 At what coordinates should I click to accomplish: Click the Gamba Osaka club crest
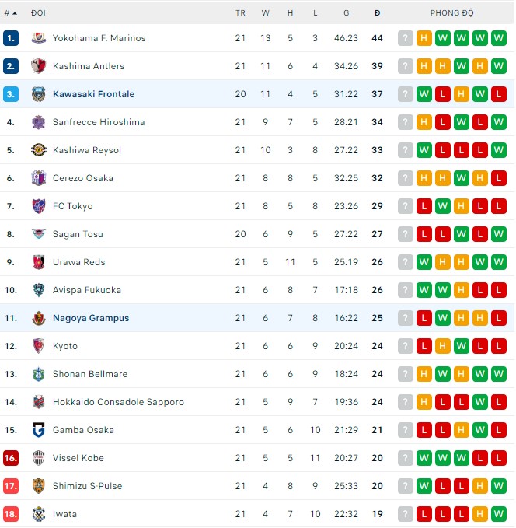39,430
